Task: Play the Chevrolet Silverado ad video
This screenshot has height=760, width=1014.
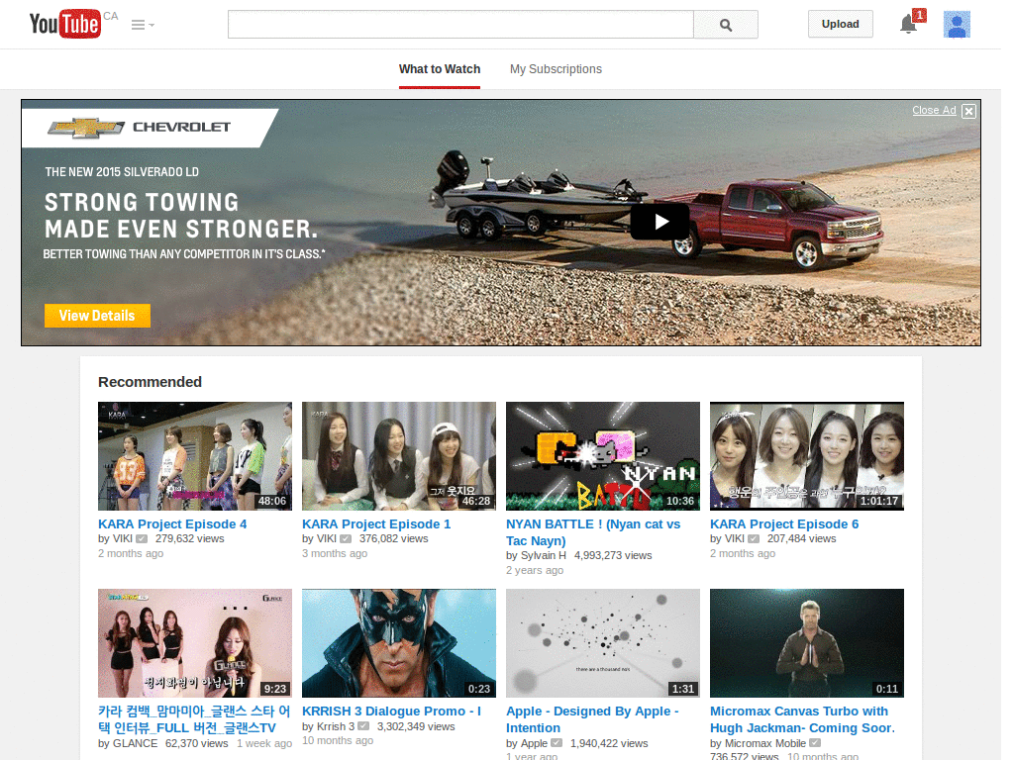Action: [659, 222]
